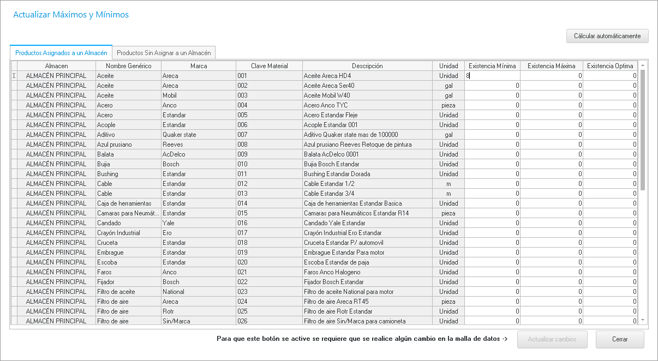The height and width of the screenshot is (361, 658).
Task: Select row selector for first row
Action: pyautogui.click(x=14, y=76)
